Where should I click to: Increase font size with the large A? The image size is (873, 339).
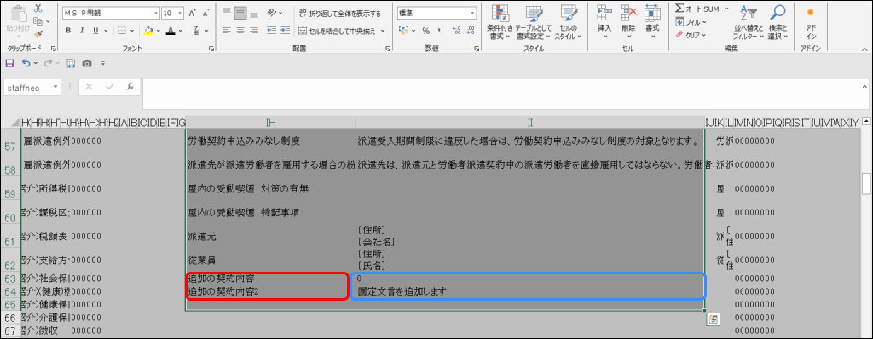point(192,12)
